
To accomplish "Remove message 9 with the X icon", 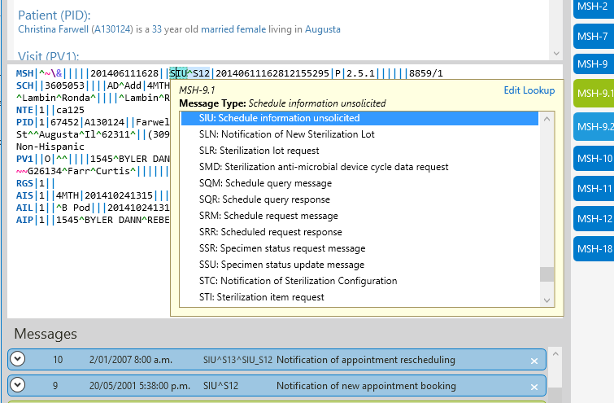I will click(534, 387).
